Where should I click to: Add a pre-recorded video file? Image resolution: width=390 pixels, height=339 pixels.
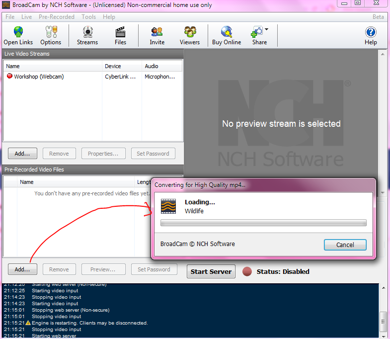tap(22, 269)
